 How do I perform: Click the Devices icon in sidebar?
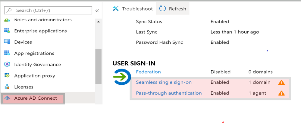(x=7, y=42)
